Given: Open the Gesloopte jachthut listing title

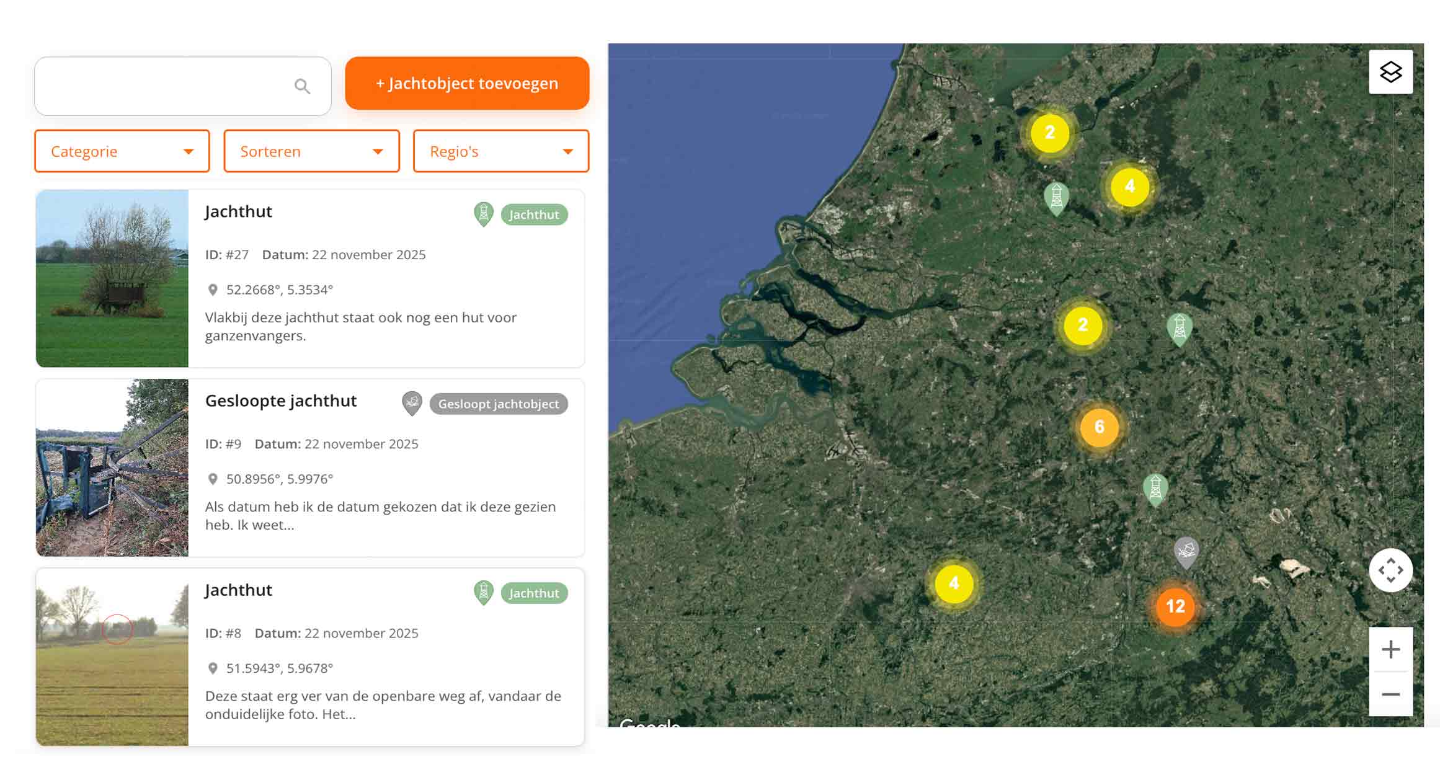Looking at the screenshot, I should pyautogui.click(x=280, y=401).
